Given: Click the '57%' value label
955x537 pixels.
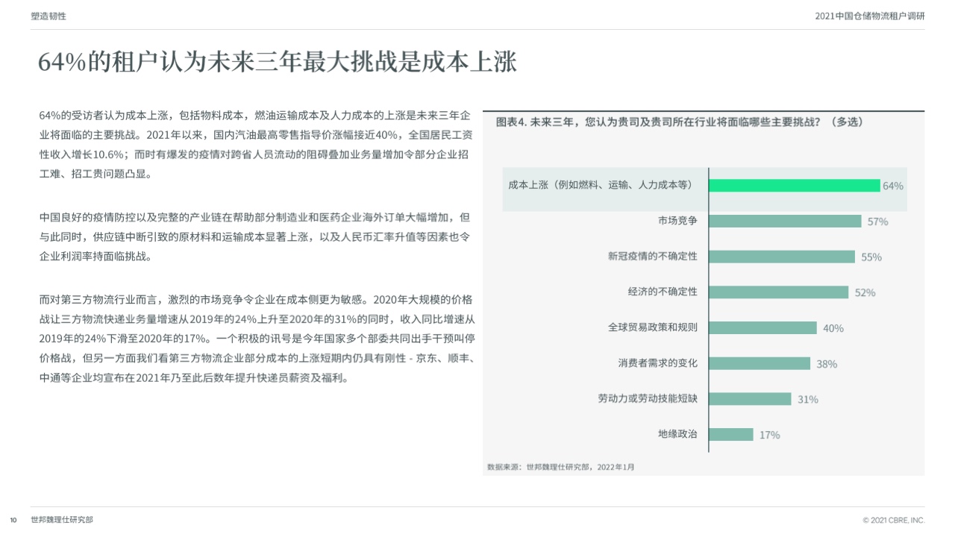Looking at the screenshot, I should pos(877,222).
